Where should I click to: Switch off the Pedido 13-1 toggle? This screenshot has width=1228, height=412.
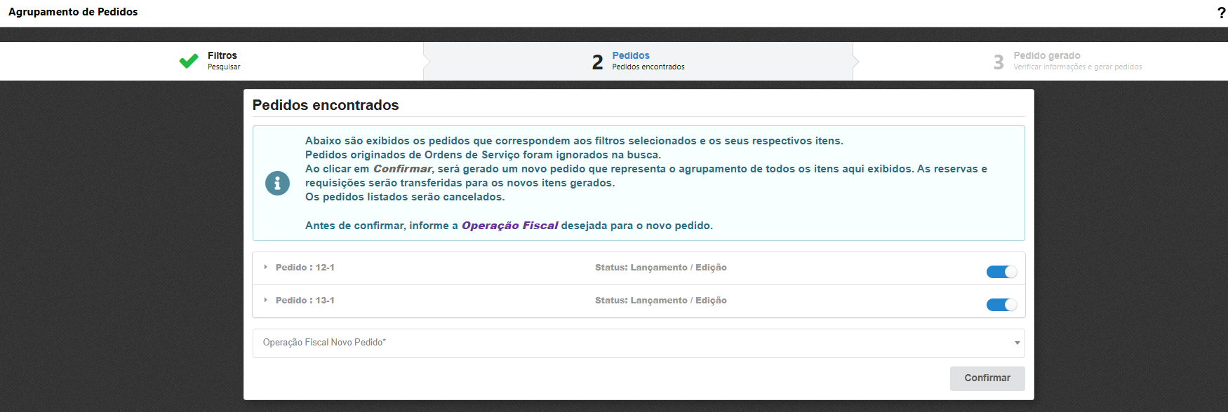[1001, 305]
